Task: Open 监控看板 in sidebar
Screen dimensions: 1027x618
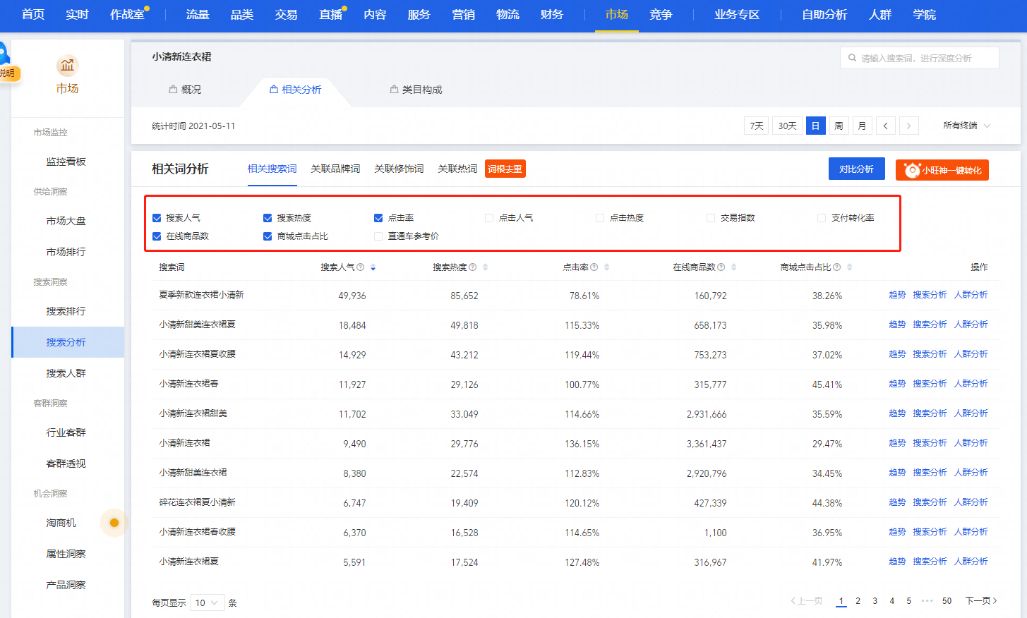Action: click(66, 162)
